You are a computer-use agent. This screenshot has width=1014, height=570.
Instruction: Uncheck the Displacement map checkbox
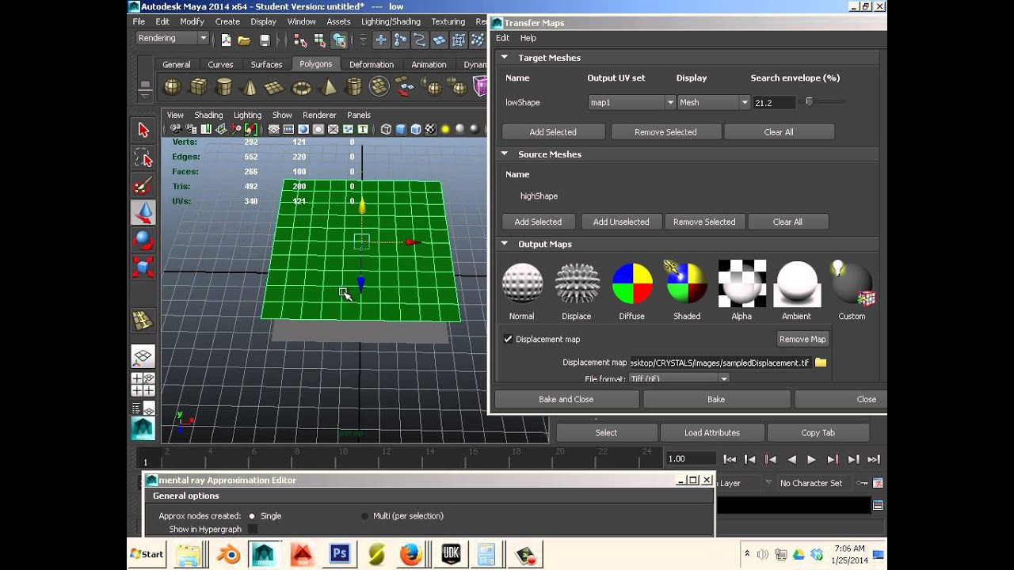click(x=508, y=339)
